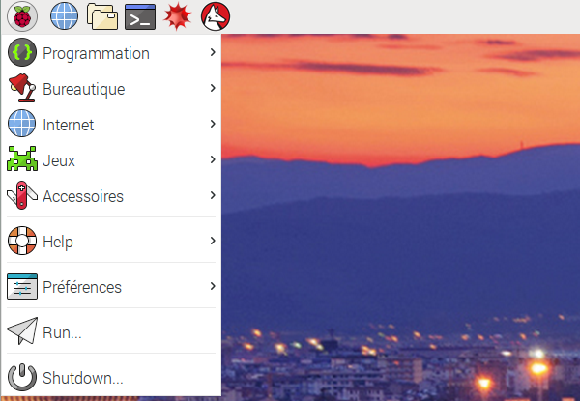Open the Bureautique menu category
This screenshot has width=580, height=401.
111,88
